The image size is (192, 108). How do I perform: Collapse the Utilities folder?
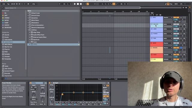(28, 30)
